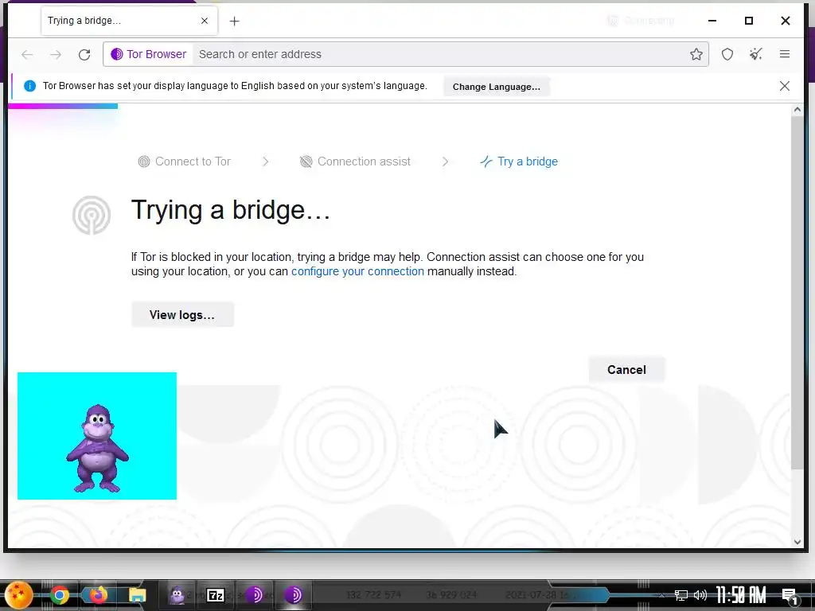Screen dimensions: 815x611
Task: Switch to the first Tor Browser taskbar item
Action: point(254,595)
